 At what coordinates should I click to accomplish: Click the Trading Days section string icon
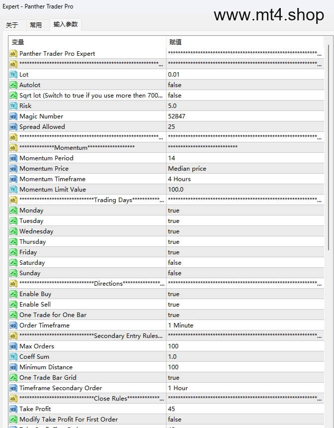(13, 200)
